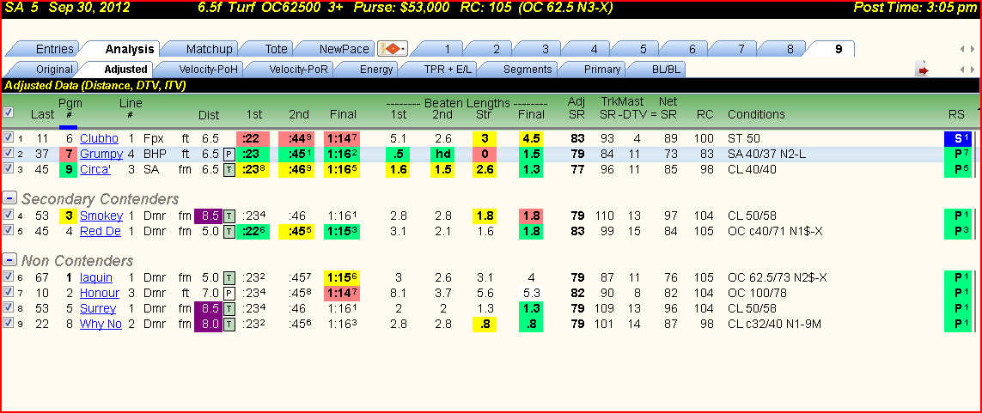982x413 pixels.
Task: Click the T marker in Circa' row
Action: coord(229,169)
